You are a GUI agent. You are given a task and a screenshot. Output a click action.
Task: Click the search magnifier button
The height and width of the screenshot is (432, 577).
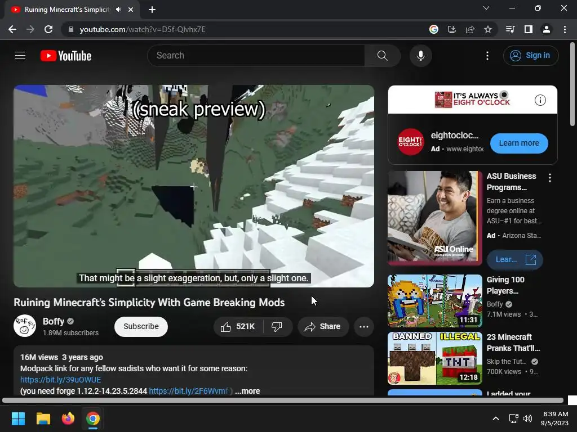(383, 56)
